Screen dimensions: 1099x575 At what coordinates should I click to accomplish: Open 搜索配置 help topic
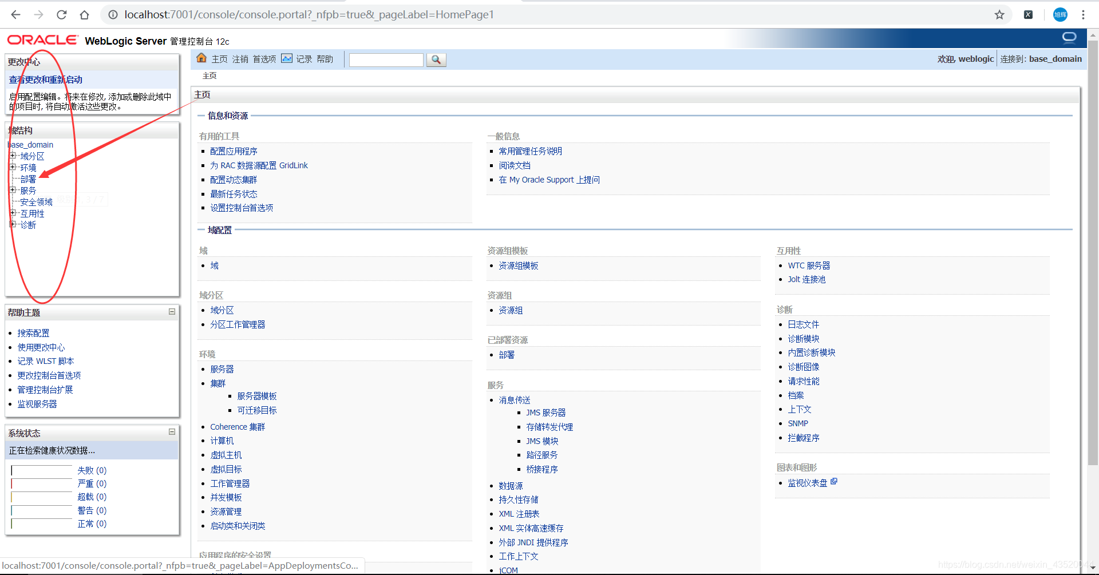point(33,333)
